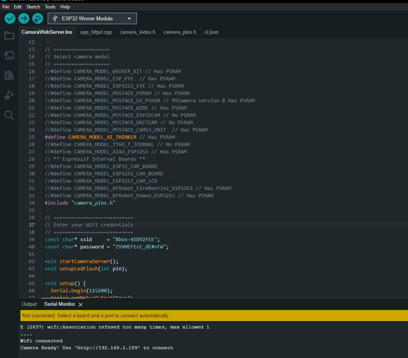Open the Boards Manager sidebar icon
The image size is (408, 358).
(9, 55)
